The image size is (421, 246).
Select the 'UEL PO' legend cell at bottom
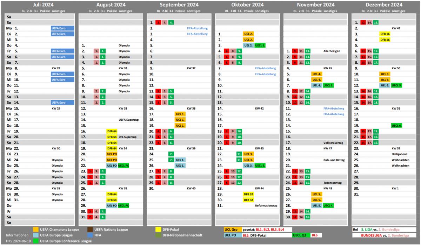pos(232,235)
